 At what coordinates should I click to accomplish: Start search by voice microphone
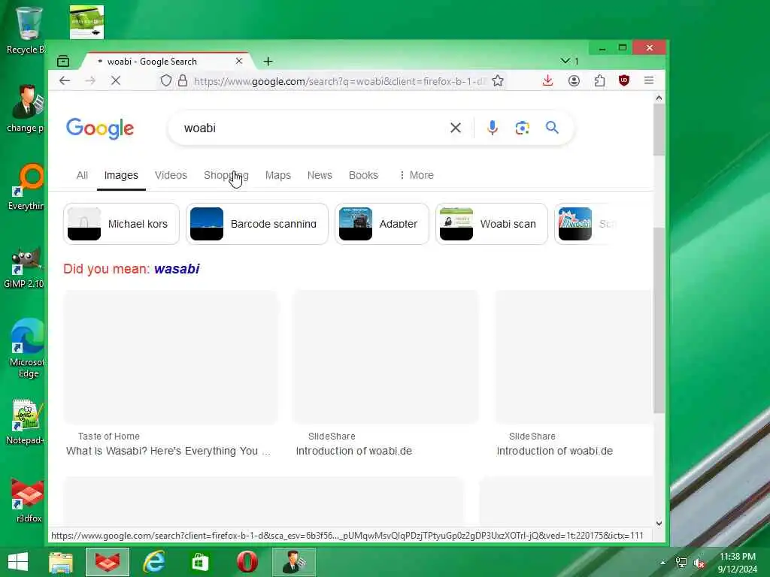[x=493, y=128]
